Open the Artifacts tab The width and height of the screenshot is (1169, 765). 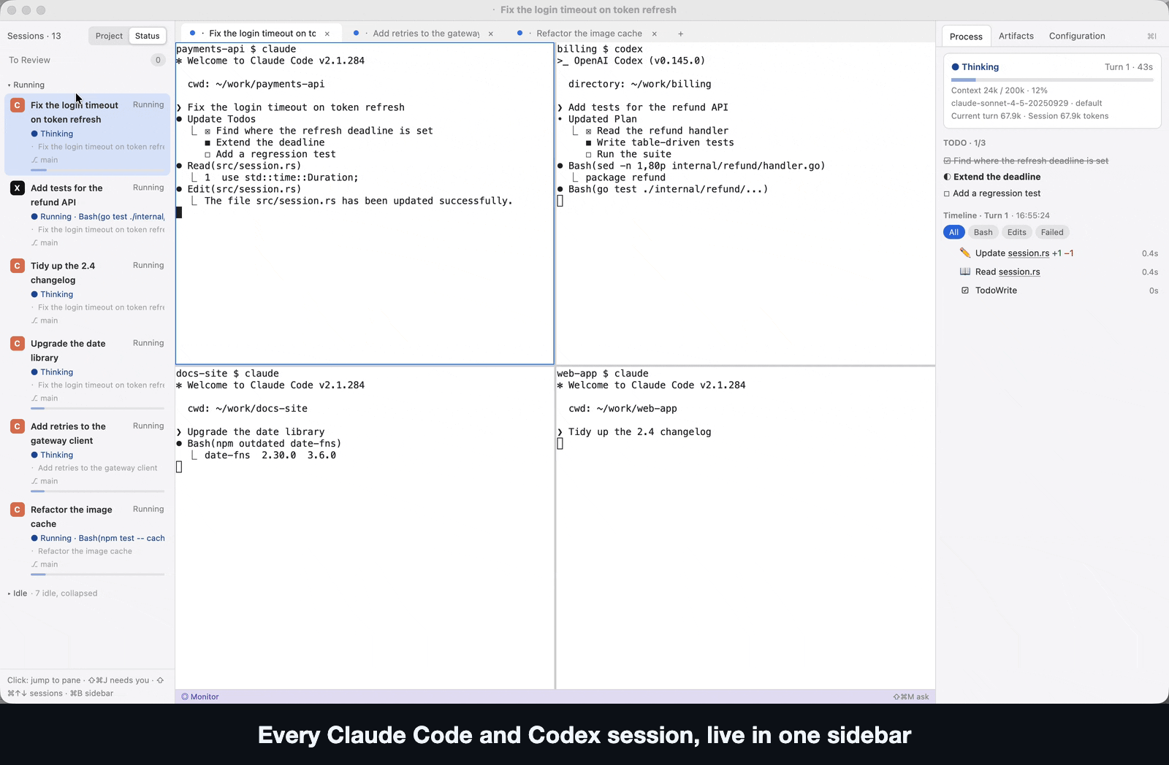1016,36
